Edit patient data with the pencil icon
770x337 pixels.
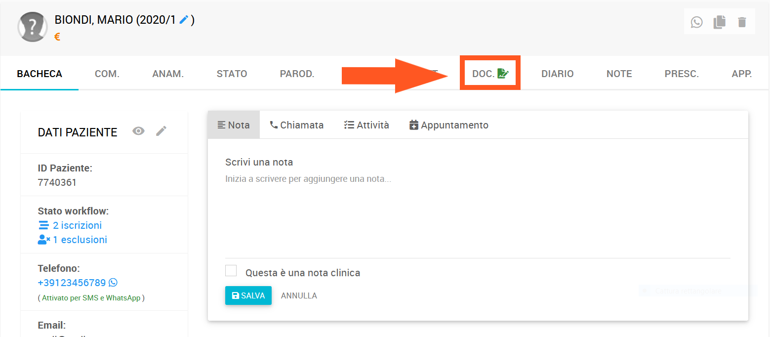click(x=161, y=131)
